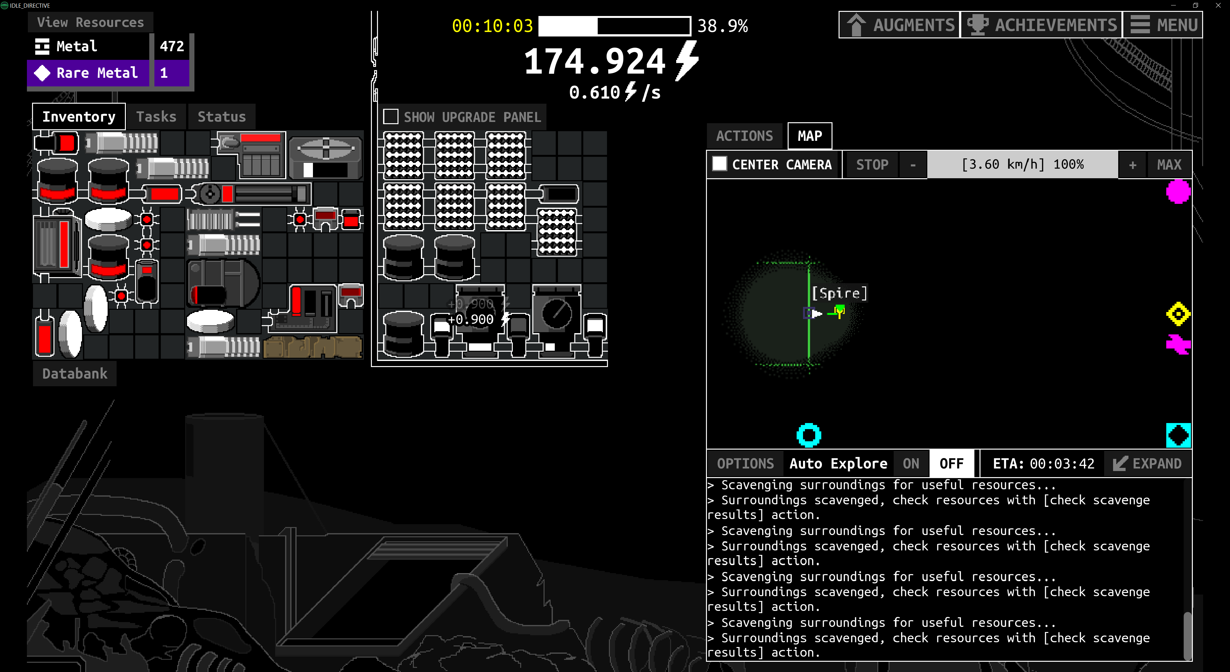
Task: Decrease speed with the minus button
Action: (x=913, y=165)
